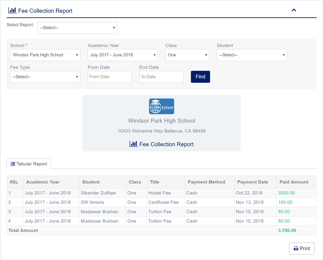Viewport: 323px width, 260px height.
Task: Click the printer icon on the Print button
Action: 296,248
